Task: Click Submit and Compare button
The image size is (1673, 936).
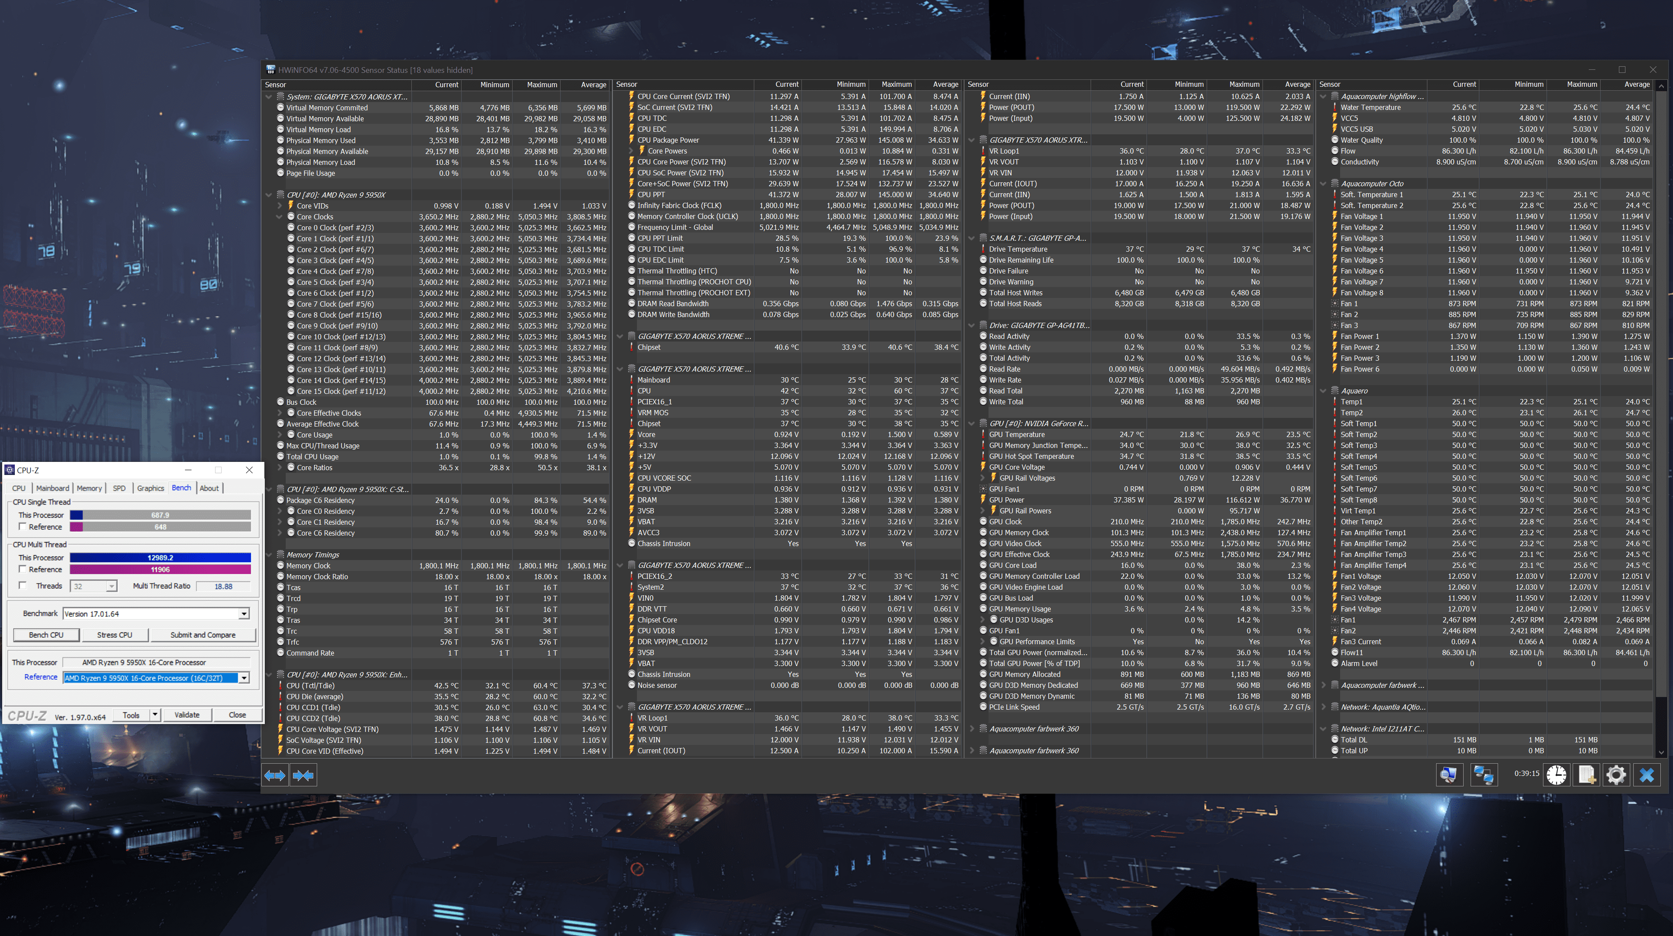Action: (203, 635)
